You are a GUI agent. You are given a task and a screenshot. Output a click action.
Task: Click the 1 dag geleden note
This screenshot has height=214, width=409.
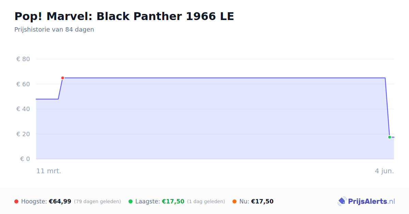(206, 201)
